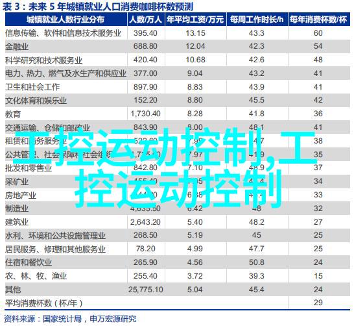
Task: Click the 平均消费杯数（杯/年）summary row
Action: (x=178, y=303)
